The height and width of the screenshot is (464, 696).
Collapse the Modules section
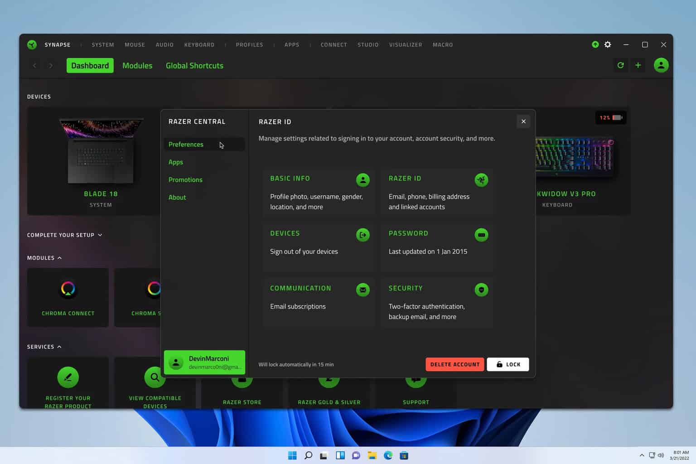click(44, 258)
